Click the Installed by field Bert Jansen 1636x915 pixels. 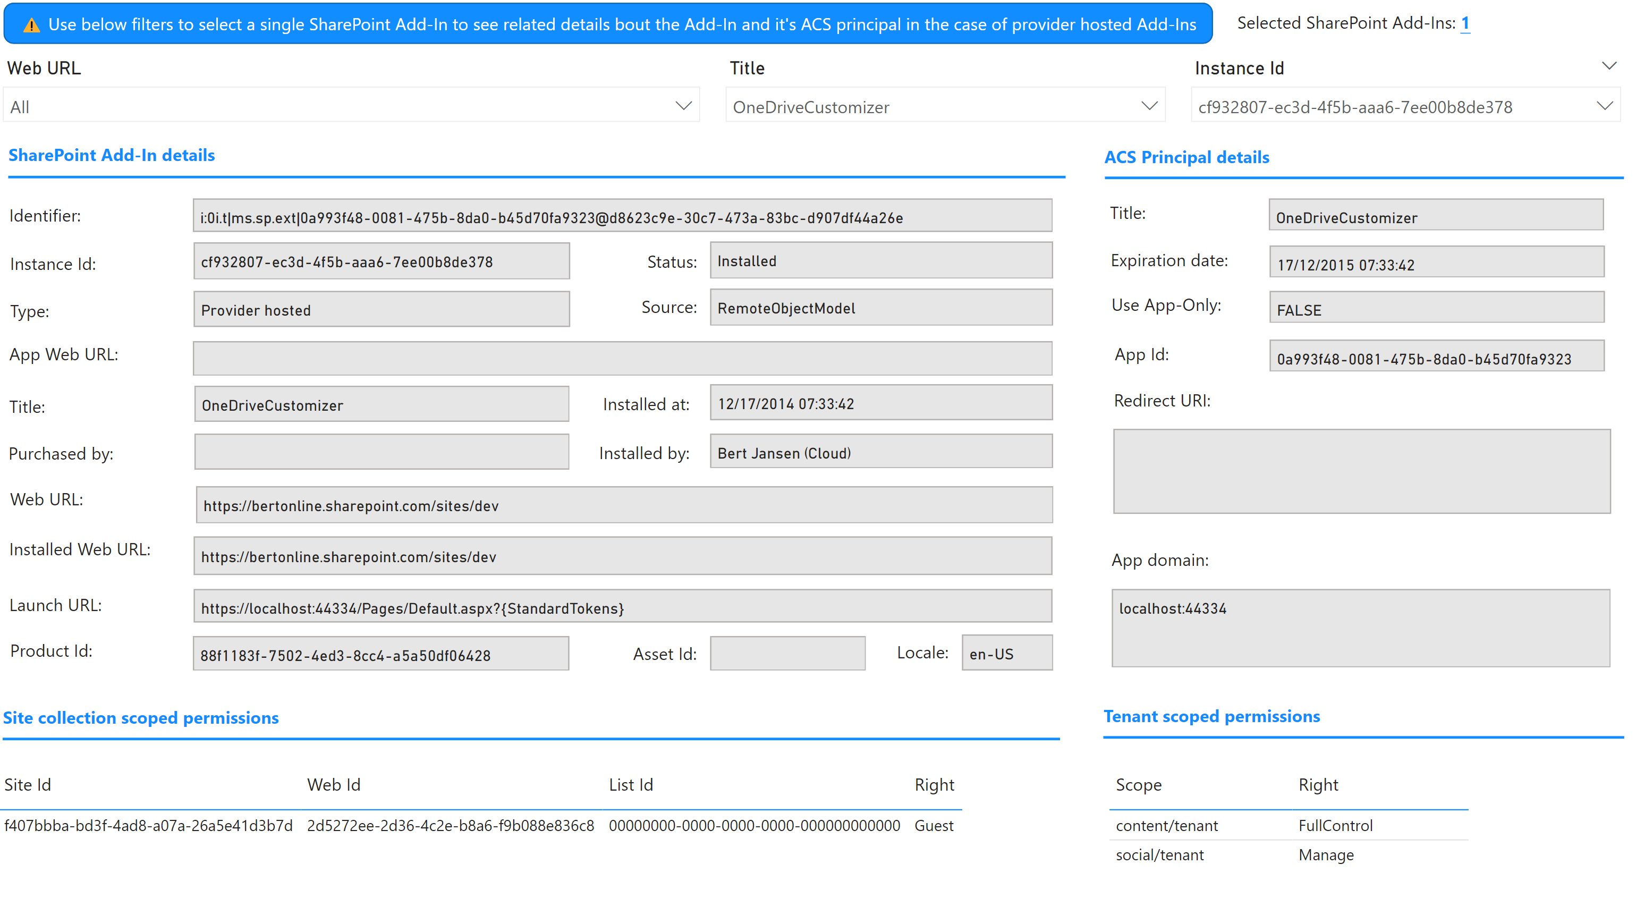click(x=881, y=452)
